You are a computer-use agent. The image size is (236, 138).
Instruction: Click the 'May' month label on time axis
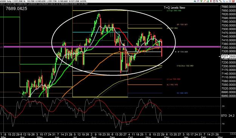(39, 137)
